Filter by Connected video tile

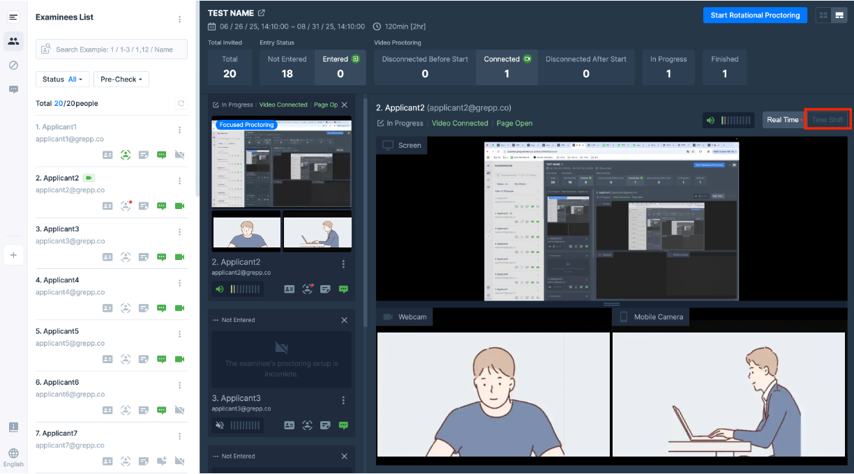tap(507, 68)
